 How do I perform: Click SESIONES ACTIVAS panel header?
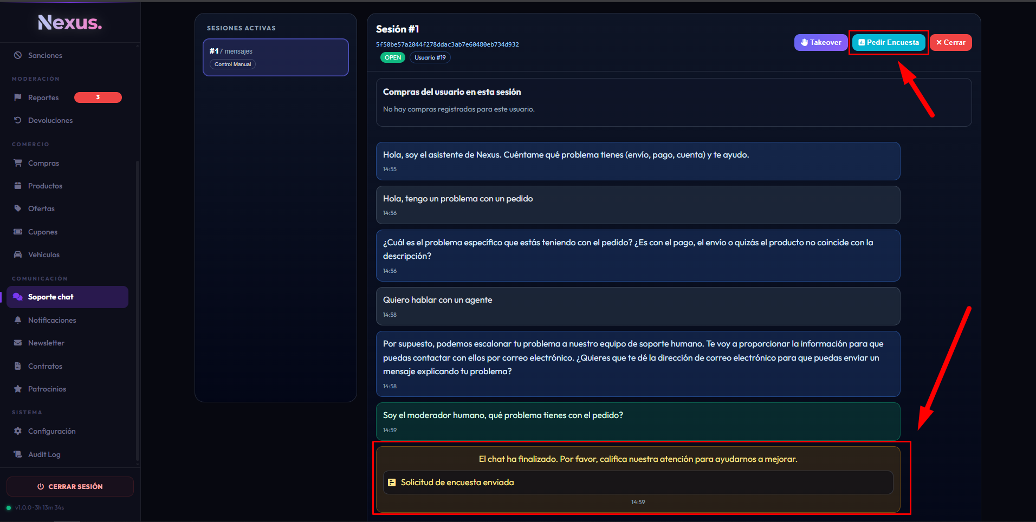241,28
